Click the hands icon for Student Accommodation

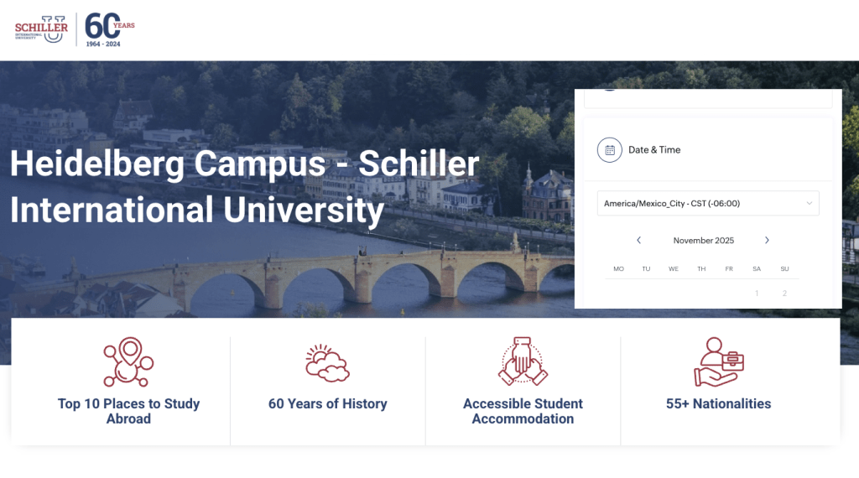point(523,362)
